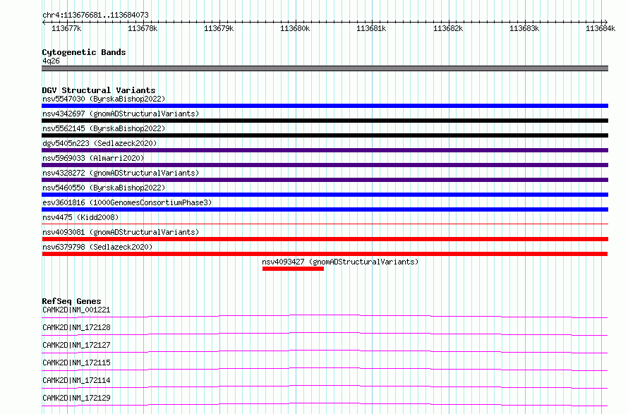This screenshot has height=414, width=628.
Task: Click the short red nsv4093427 bar
Action: point(293,269)
